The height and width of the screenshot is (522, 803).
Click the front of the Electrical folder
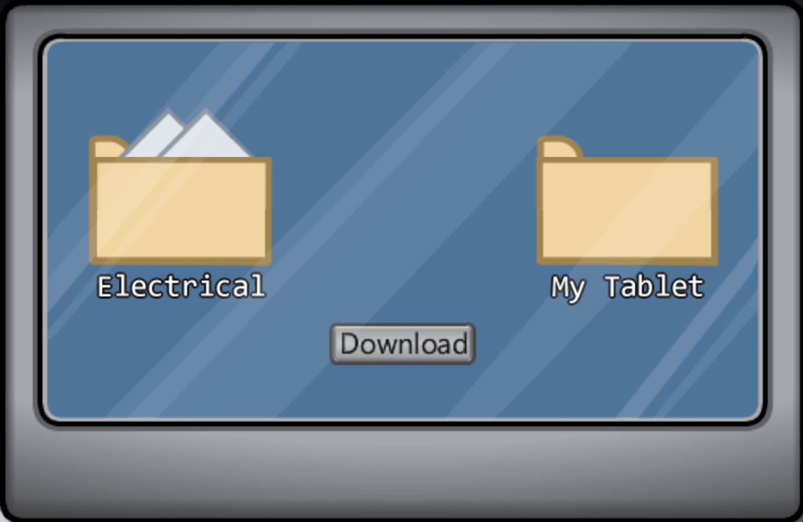tap(180, 211)
